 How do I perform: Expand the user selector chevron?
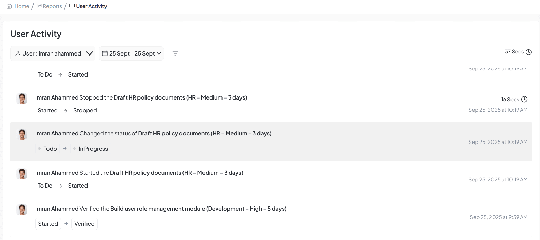tap(90, 53)
